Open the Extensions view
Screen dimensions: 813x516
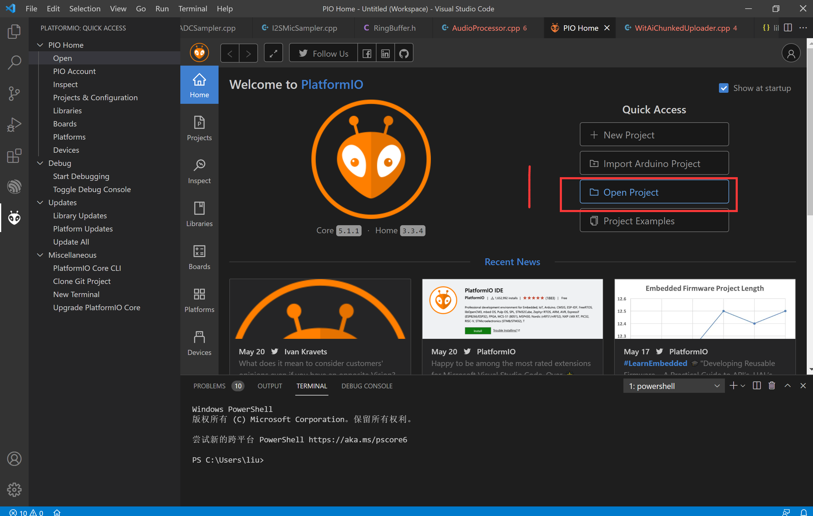[x=14, y=155]
